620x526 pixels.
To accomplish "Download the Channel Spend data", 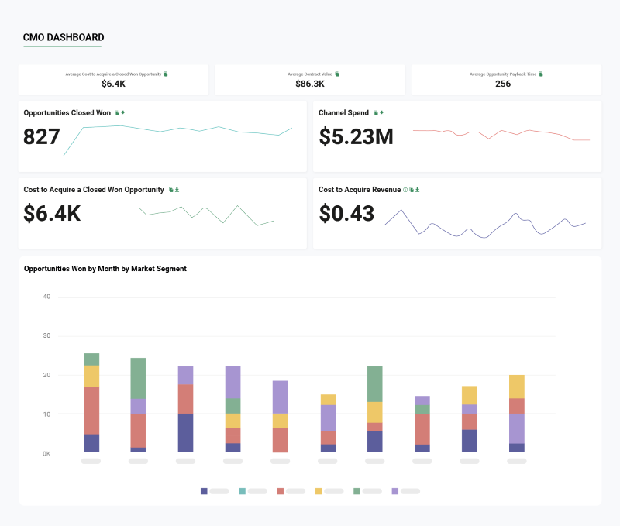I will tap(381, 112).
